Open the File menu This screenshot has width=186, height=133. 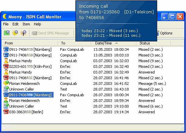tap(6, 24)
